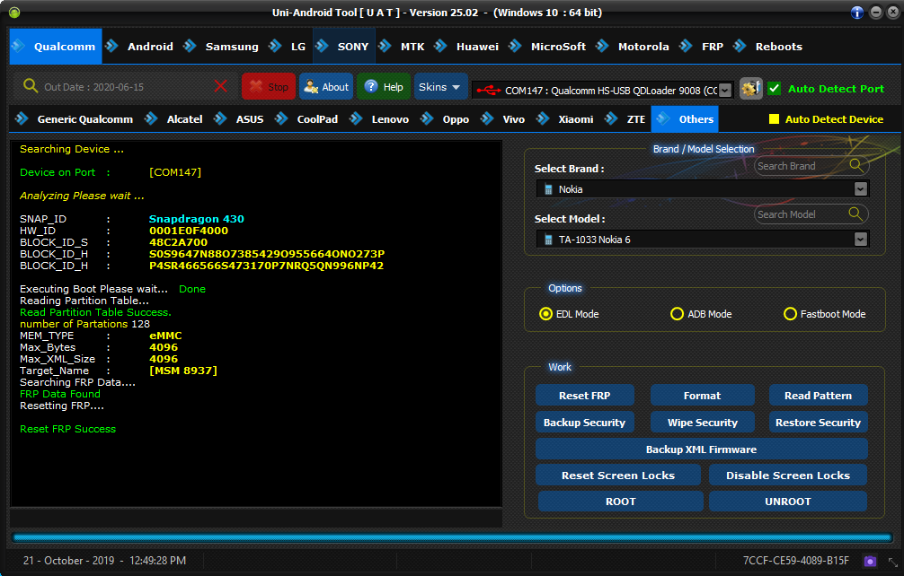Click the Restore Security button
Image resolution: width=904 pixels, height=576 pixels.
click(818, 423)
